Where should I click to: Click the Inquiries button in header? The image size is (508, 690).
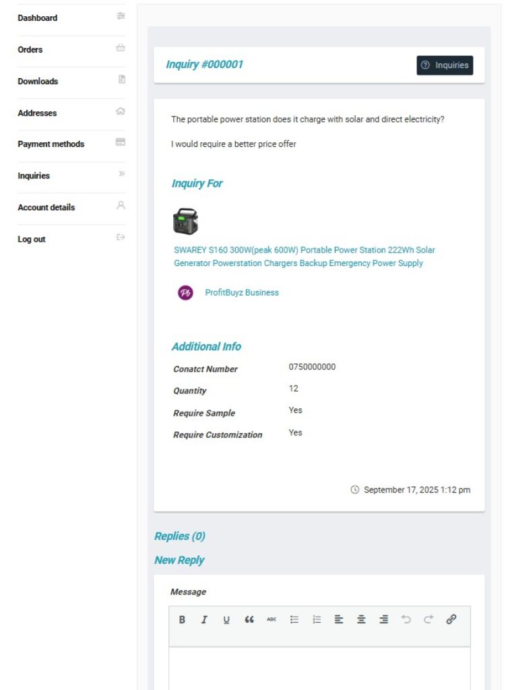[445, 65]
